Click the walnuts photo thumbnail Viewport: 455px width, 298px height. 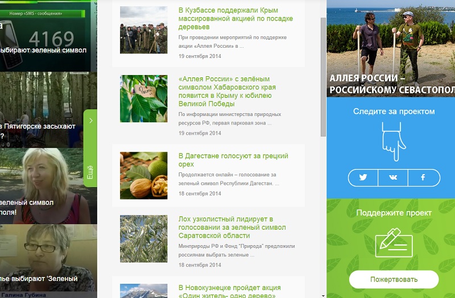(144, 176)
